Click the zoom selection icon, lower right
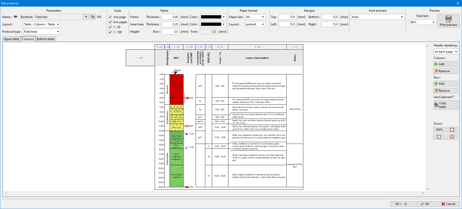The width and height of the screenshot is (462, 209). pos(452,137)
